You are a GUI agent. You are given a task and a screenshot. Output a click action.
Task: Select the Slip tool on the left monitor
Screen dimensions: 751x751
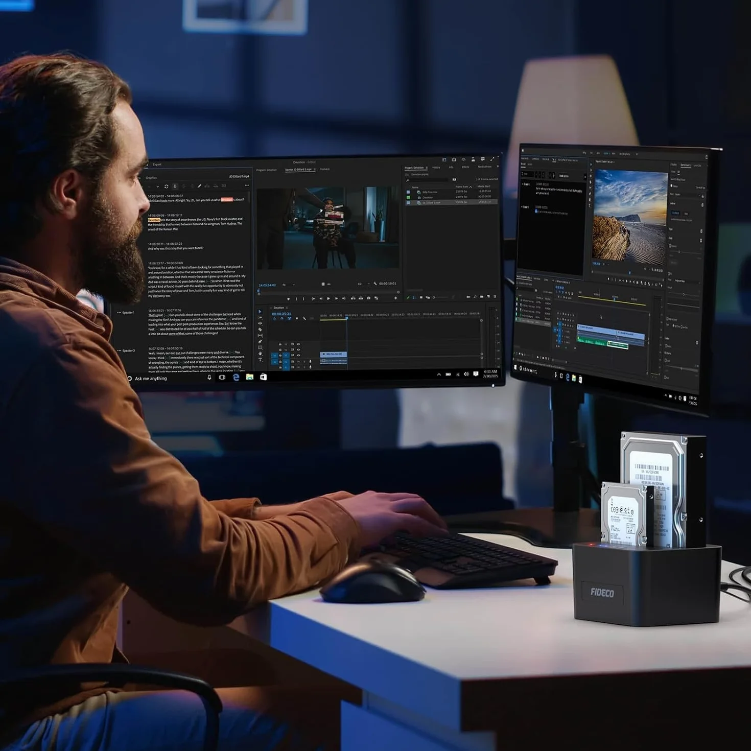click(x=260, y=336)
